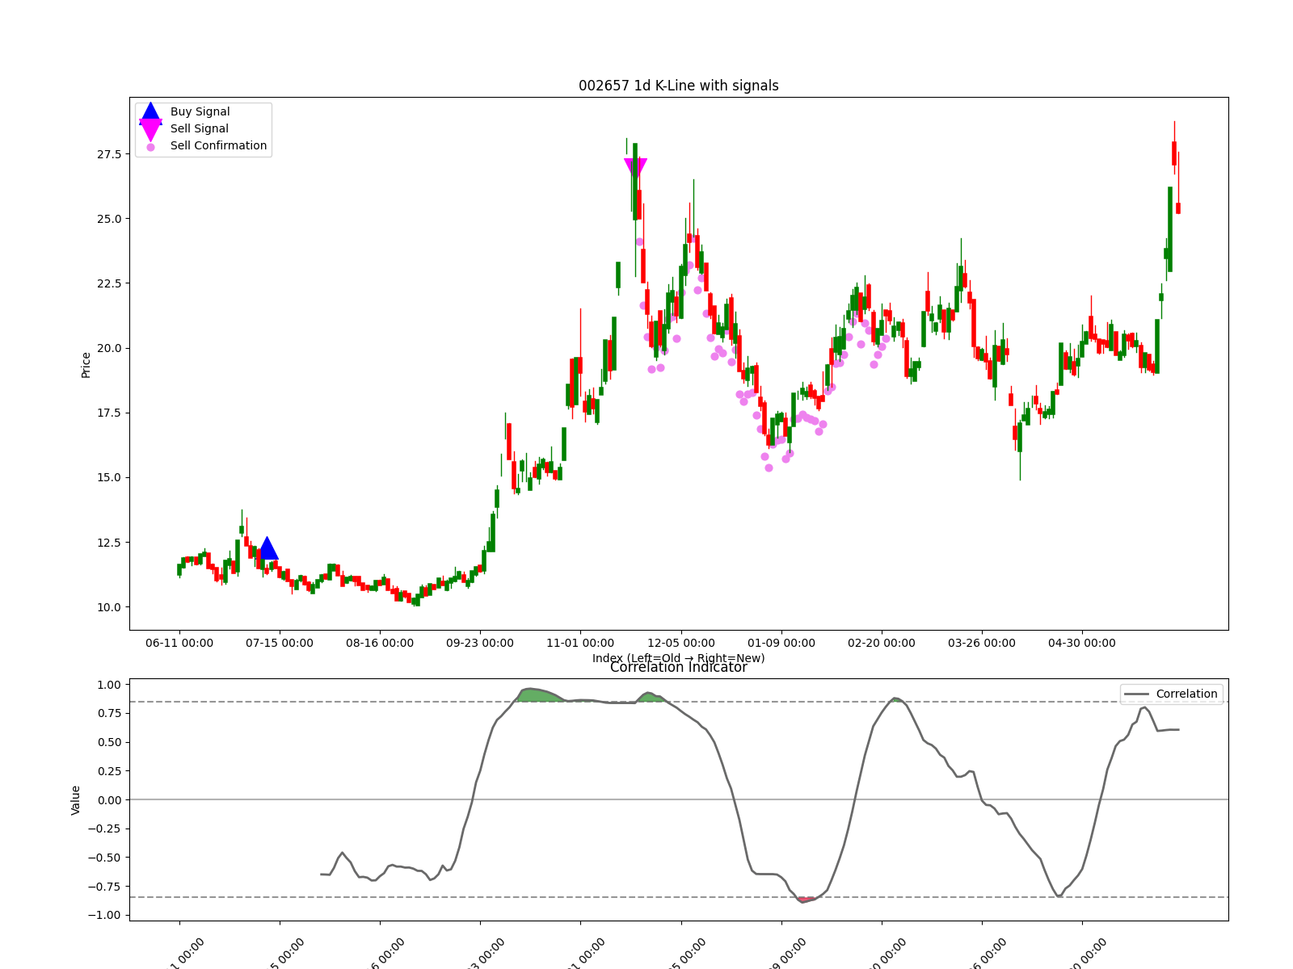Click the 27.5 price axis label
The width and height of the screenshot is (1293, 969).
[109, 154]
